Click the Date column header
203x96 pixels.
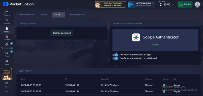point(23,79)
